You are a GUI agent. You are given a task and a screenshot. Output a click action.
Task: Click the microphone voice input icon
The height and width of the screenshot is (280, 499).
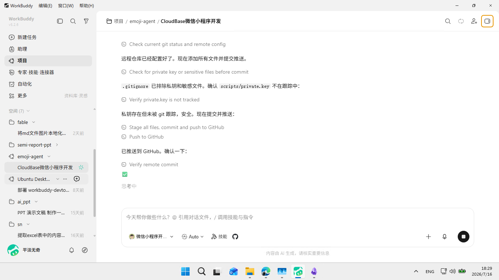(445, 237)
